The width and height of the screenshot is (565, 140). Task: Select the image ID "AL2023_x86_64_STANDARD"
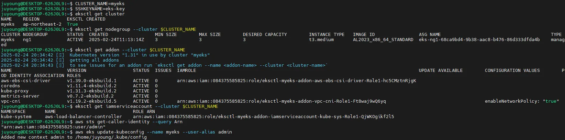tap(383, 40)
